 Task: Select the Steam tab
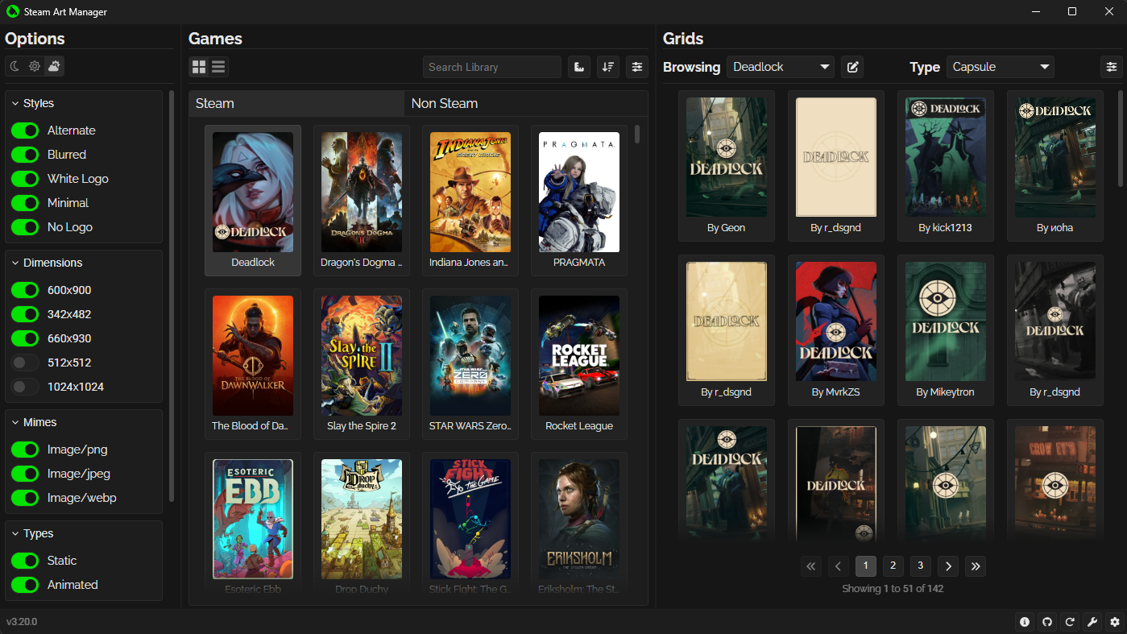(x=296, y=103)
